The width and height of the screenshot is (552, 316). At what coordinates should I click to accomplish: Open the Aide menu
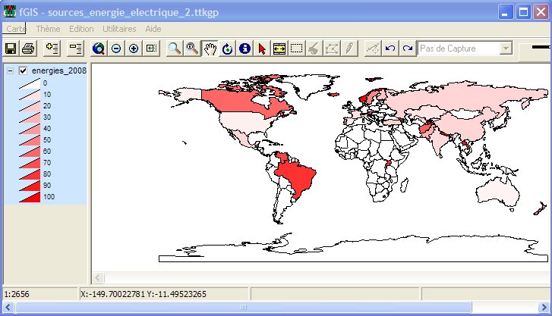coord(153,28)
